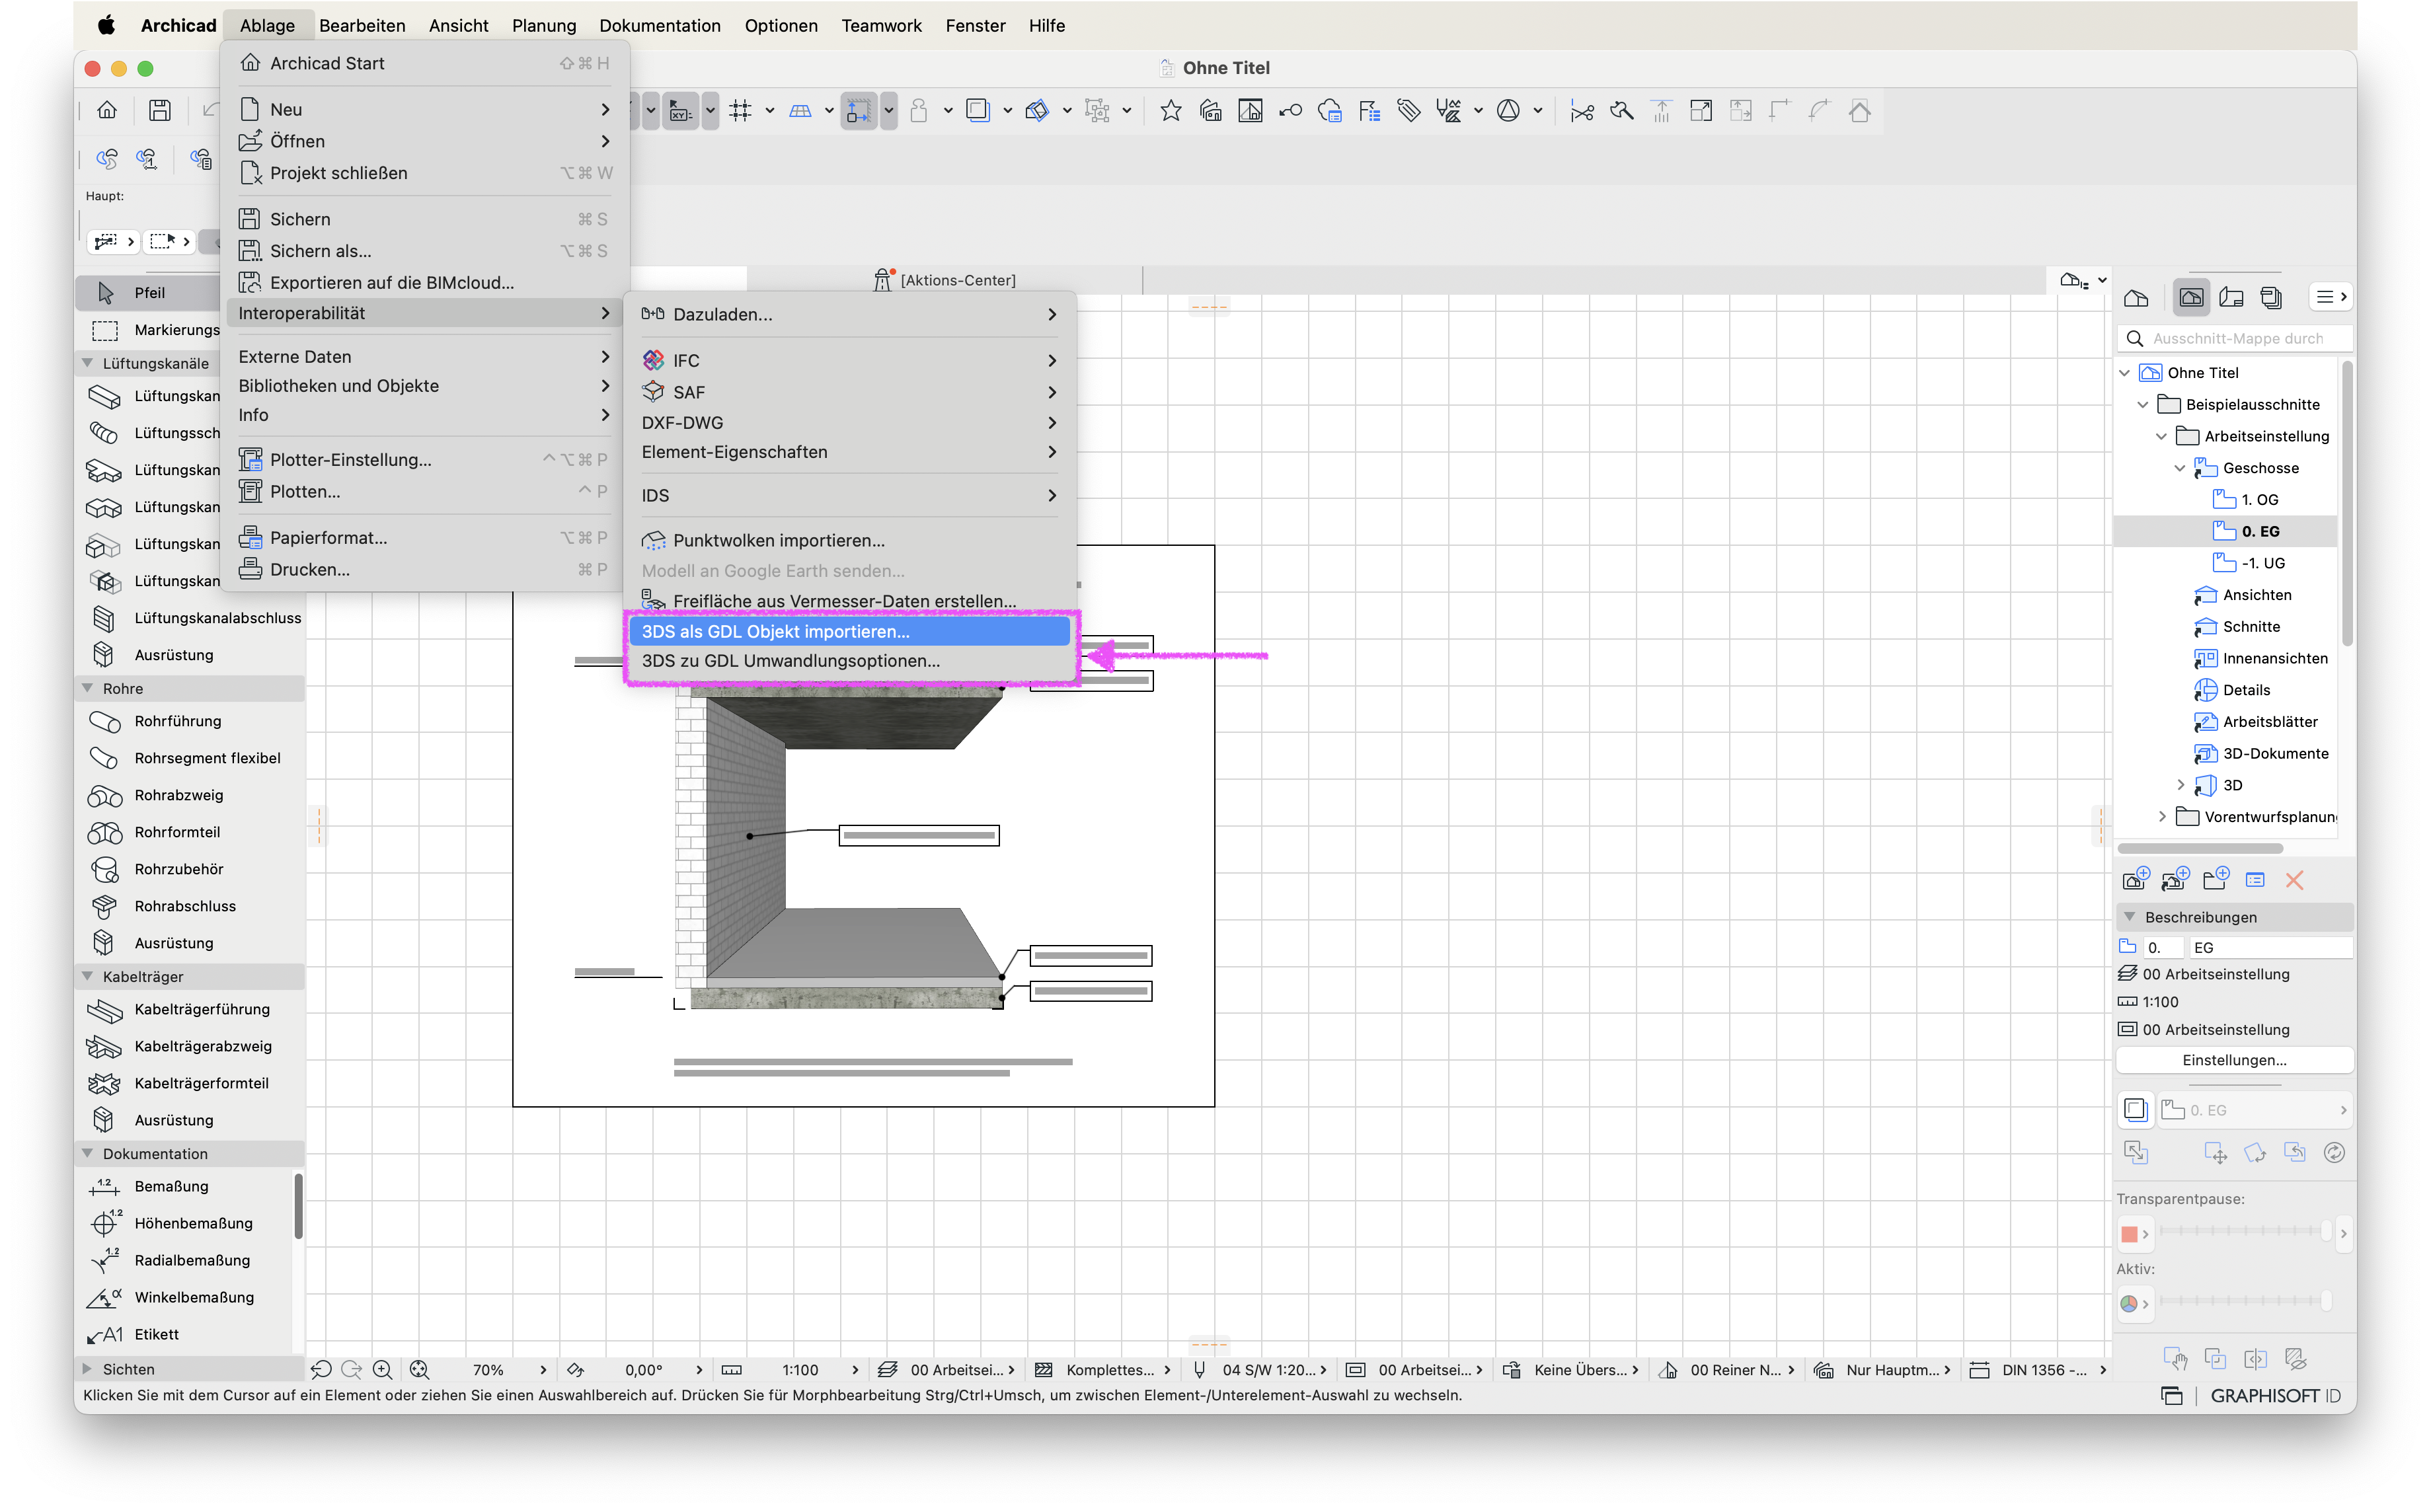Collapse the Geschosse tree node
The height and width of the screenshot is (1512, 2431).
coord(2181,468)
